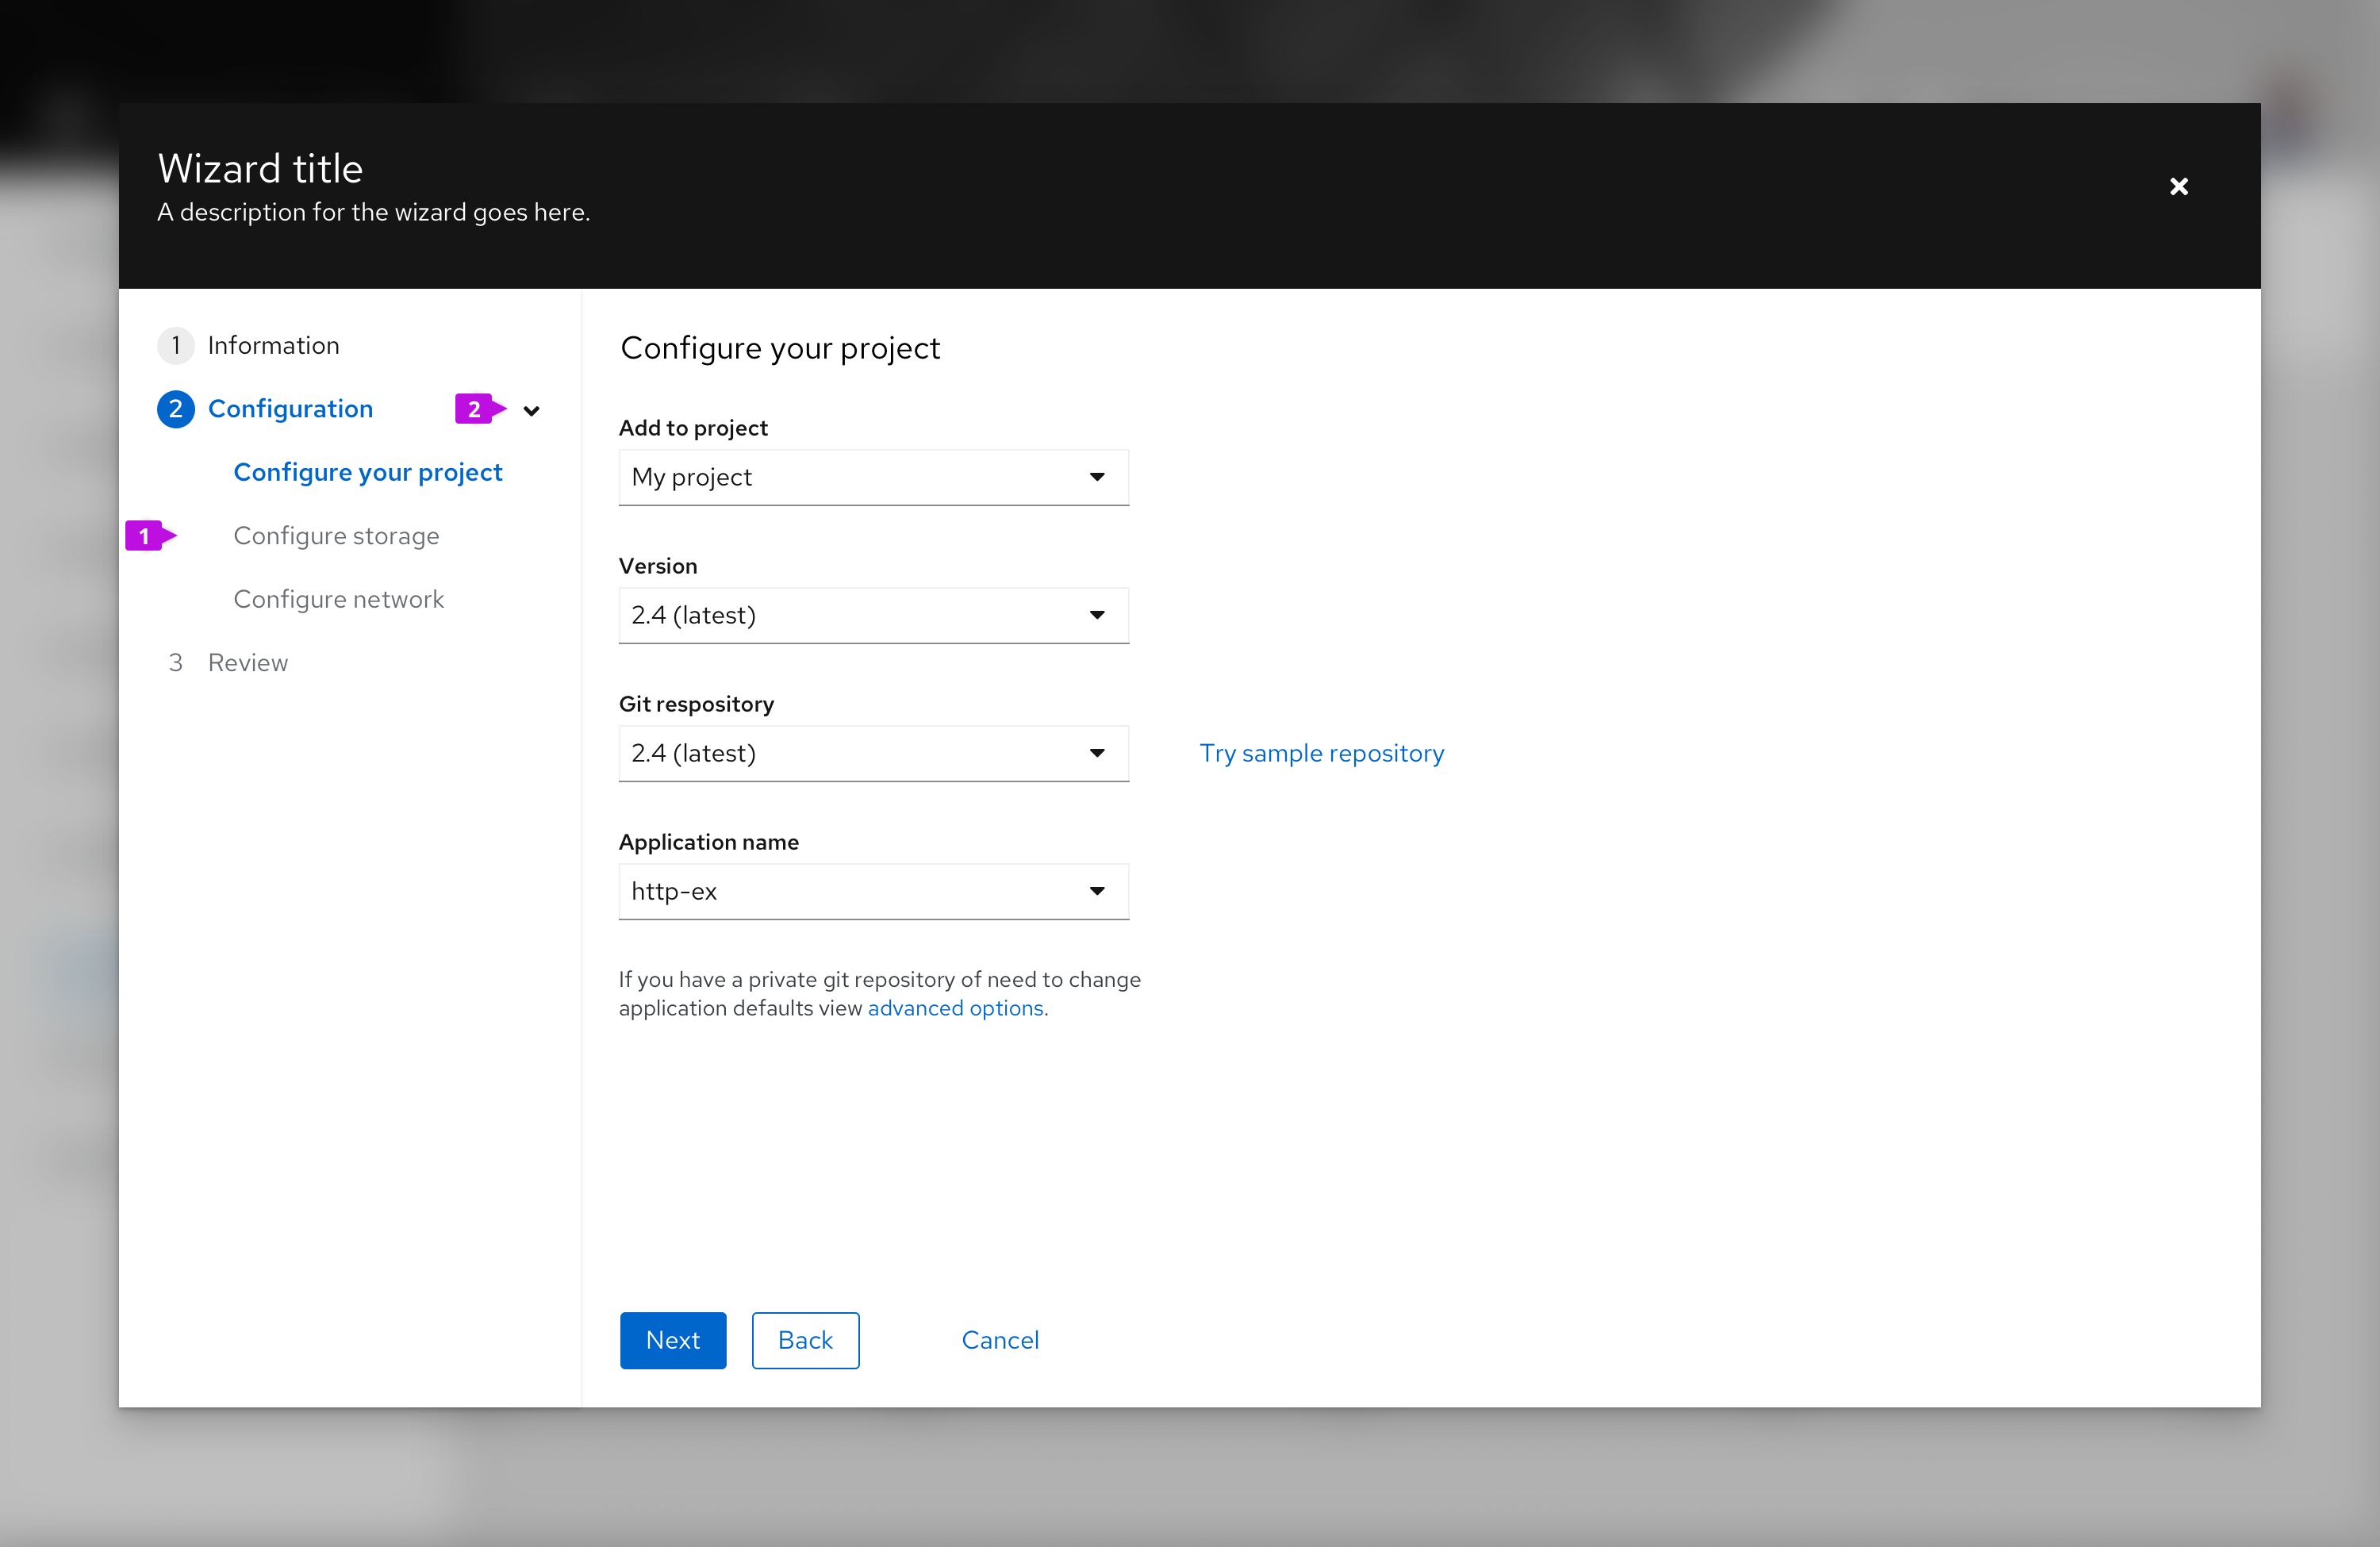This screenshot has height=1547, width=2380.
Task: Click the Configuration step 2 icon
Action: [x=175, y=408]
